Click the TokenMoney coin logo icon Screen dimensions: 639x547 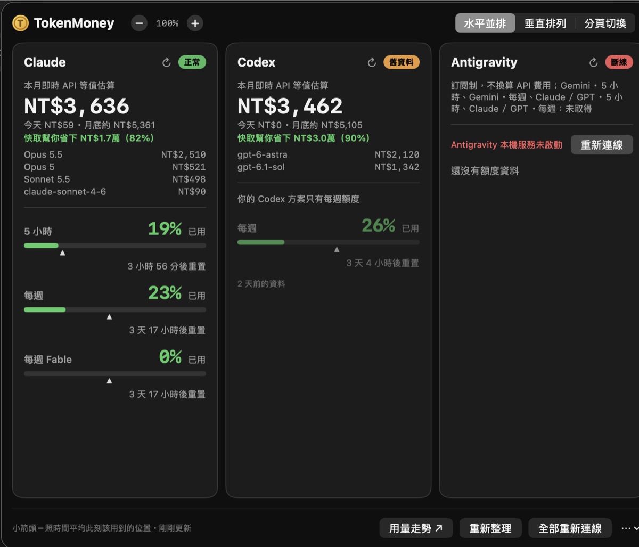[x=20, y=23]
